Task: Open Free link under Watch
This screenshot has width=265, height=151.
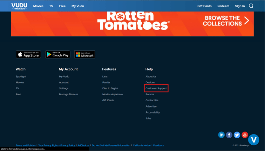Action: (x=19, y=94)
